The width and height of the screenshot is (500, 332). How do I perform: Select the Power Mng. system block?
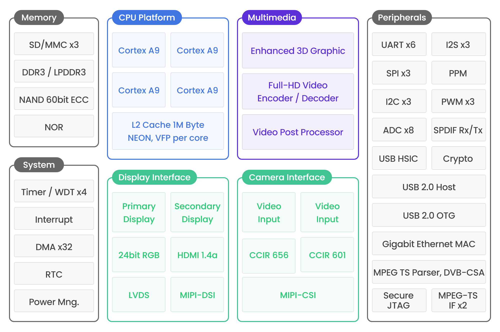[x=54, y=301]
